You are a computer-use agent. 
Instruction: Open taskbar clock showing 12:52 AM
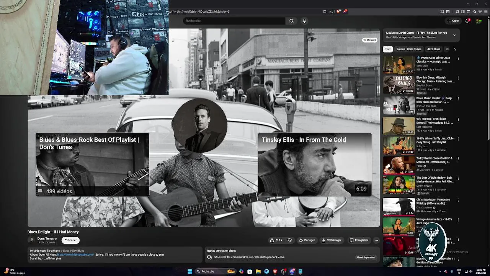pyautogui.click(x=481, y=271)
